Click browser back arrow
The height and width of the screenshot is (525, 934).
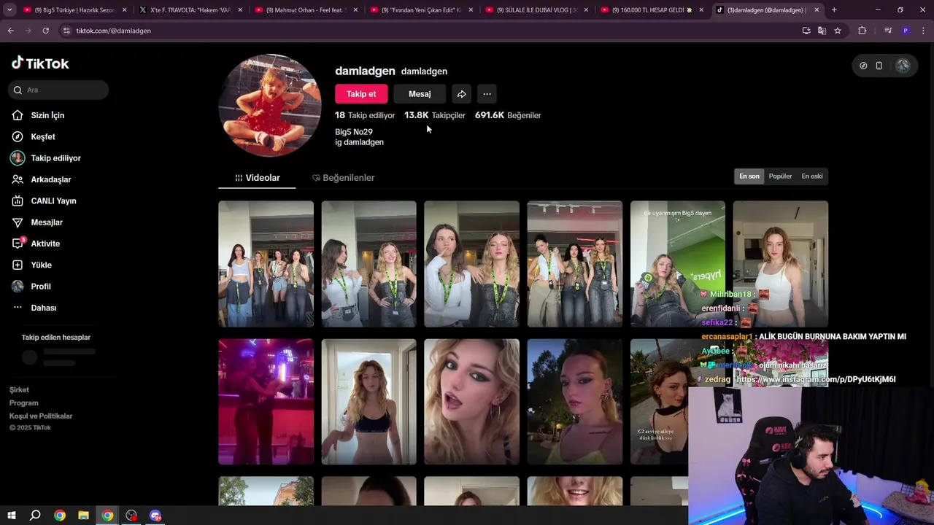click(10, 31)
